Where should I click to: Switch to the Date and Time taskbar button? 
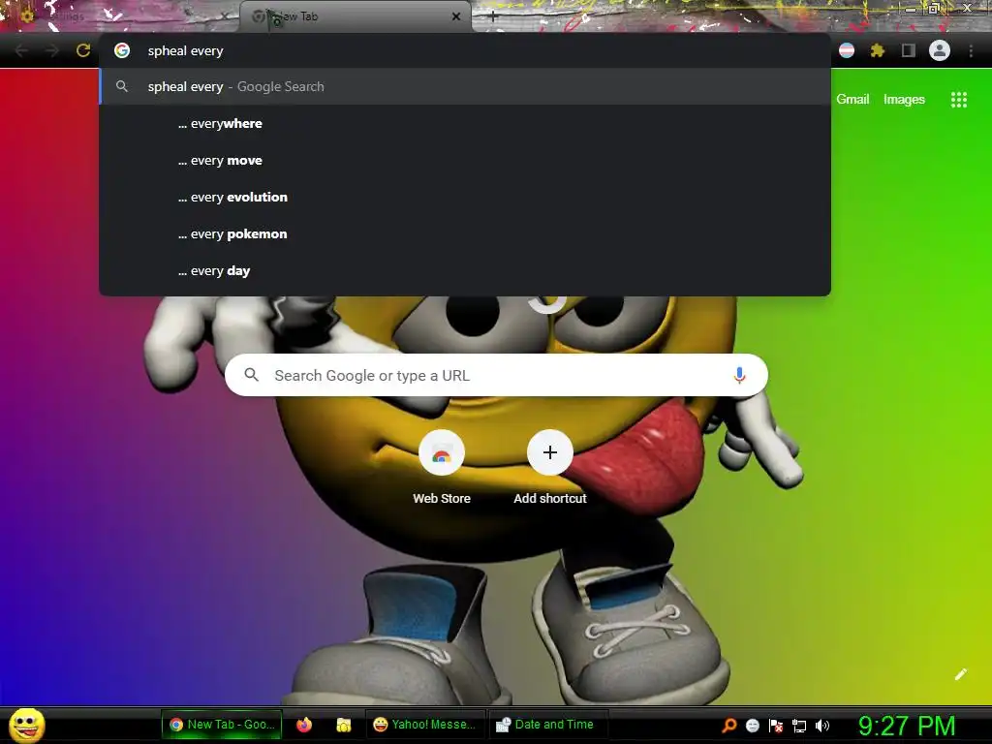point(548,725)
